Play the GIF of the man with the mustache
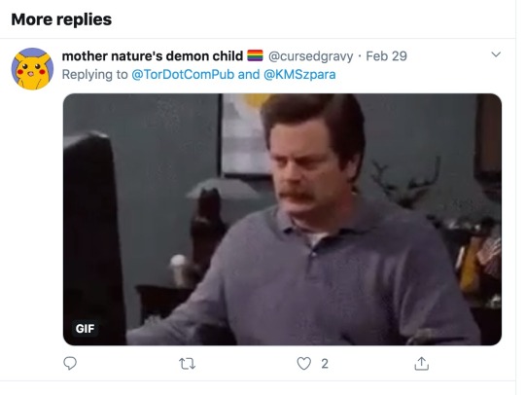The image size is (525, 395). tap(282, 220)
